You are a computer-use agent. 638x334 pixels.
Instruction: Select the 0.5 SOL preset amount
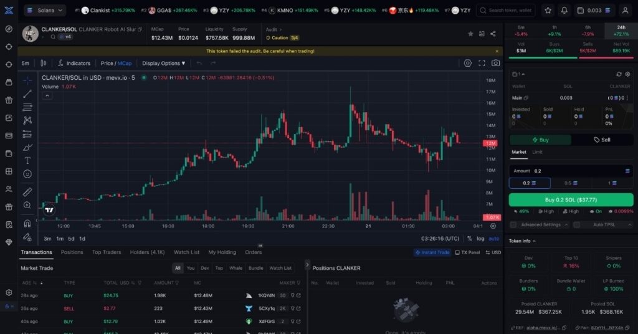point(571,183)
